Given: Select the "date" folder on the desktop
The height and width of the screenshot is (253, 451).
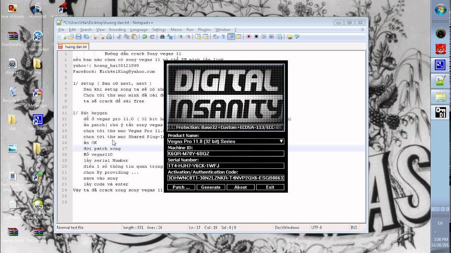Looking at the screenshot, I should tap(37, 150).
